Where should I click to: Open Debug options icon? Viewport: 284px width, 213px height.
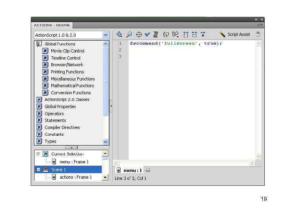pyautogui.click(x=175, y=34)
